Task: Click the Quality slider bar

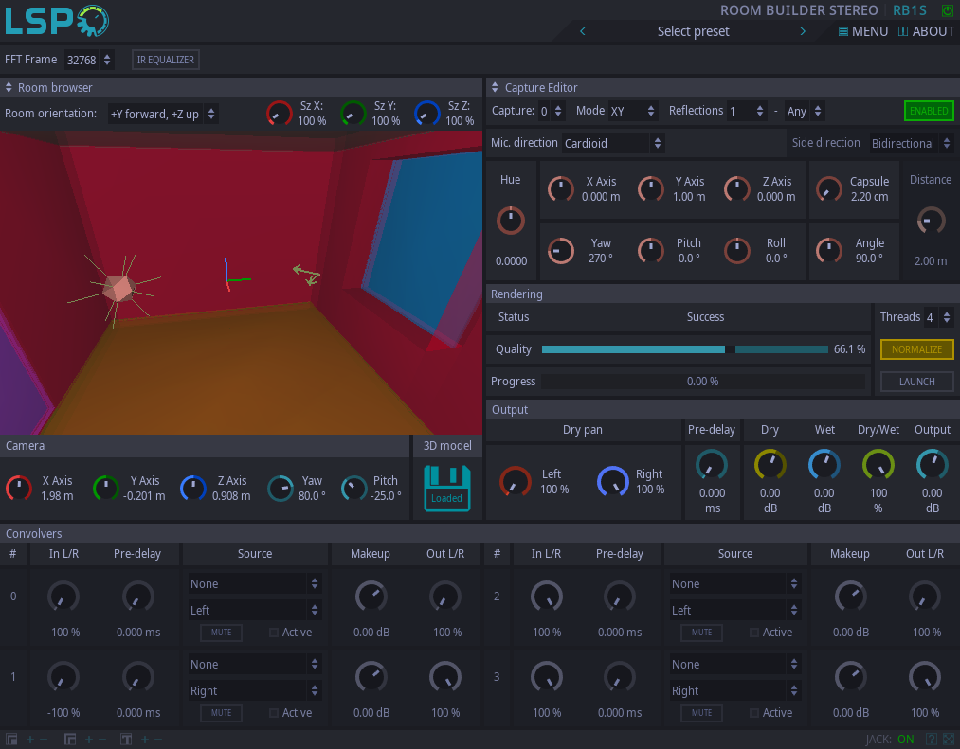Action: click(x=684, y=349)
